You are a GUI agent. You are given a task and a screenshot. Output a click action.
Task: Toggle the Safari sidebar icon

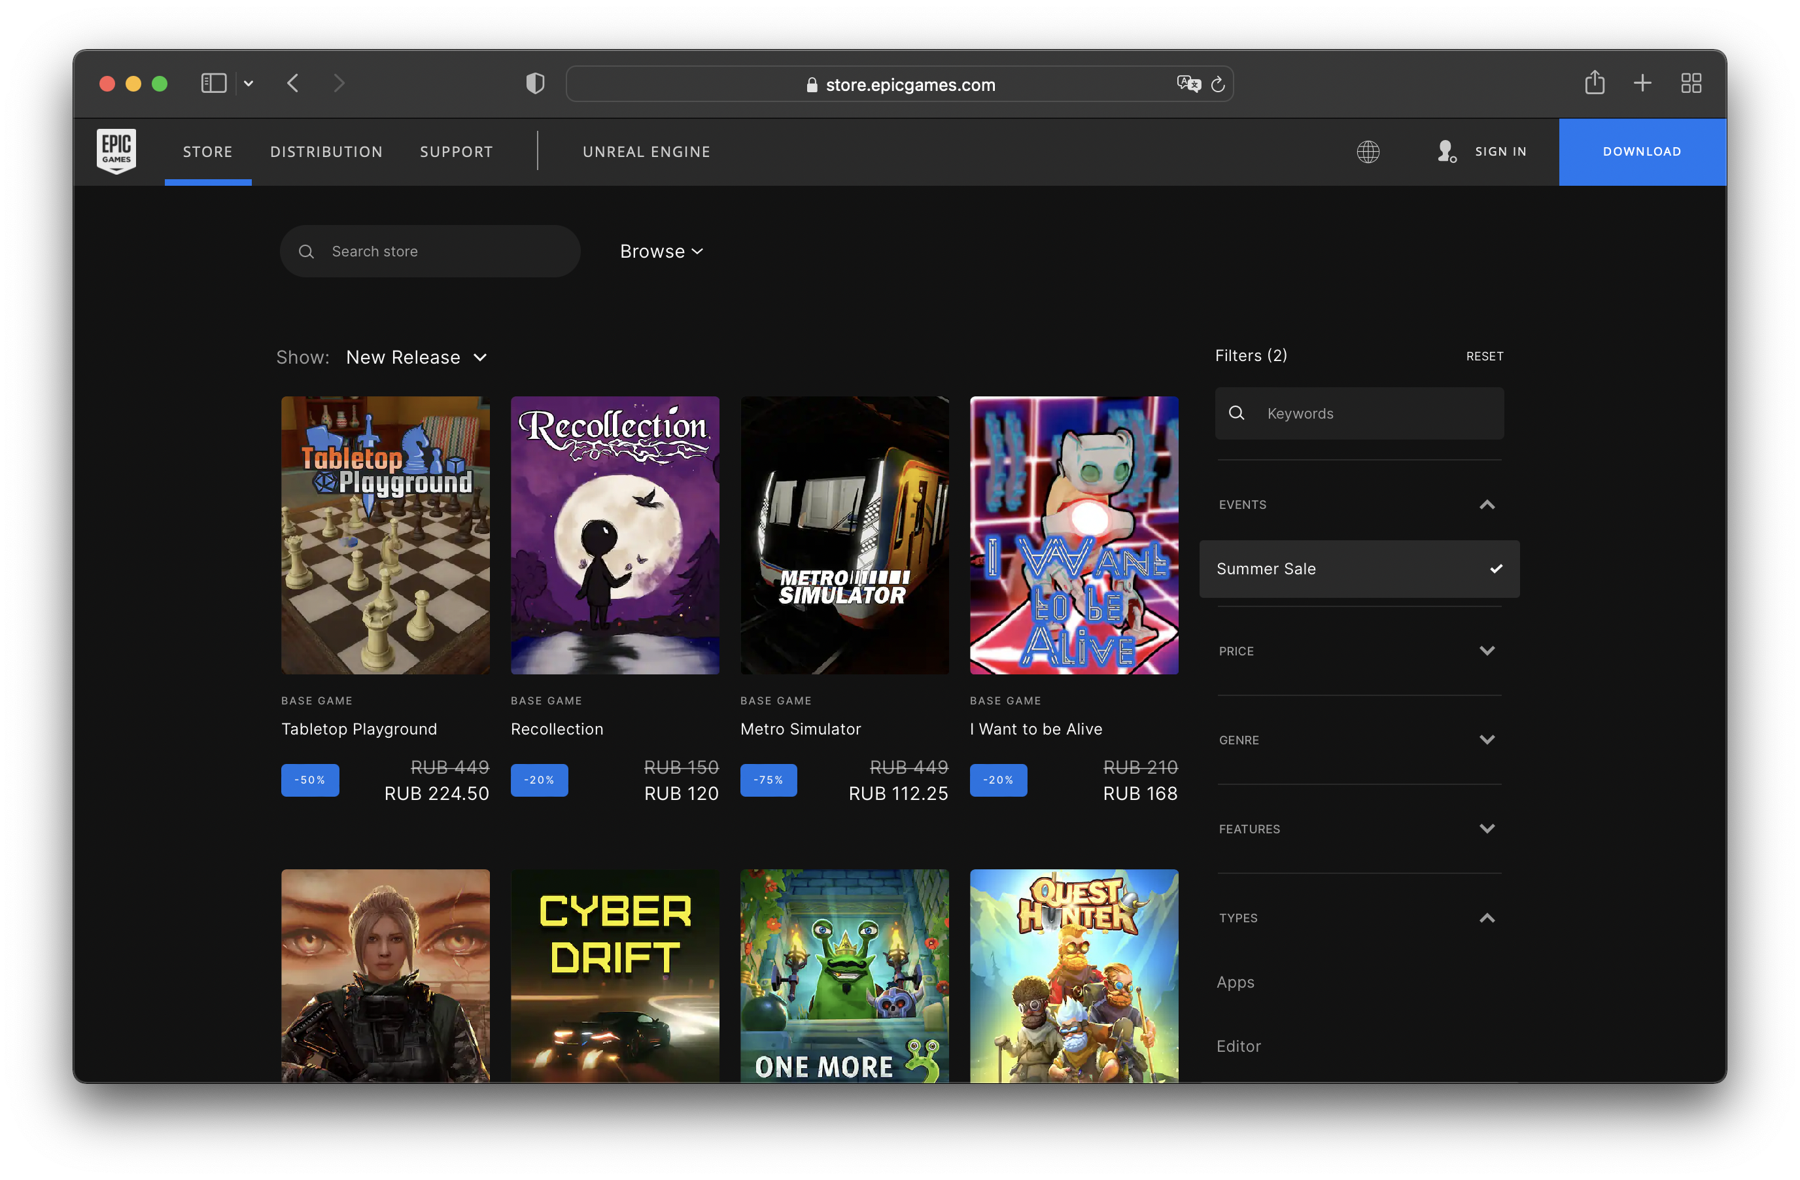[x=214, y=83]
